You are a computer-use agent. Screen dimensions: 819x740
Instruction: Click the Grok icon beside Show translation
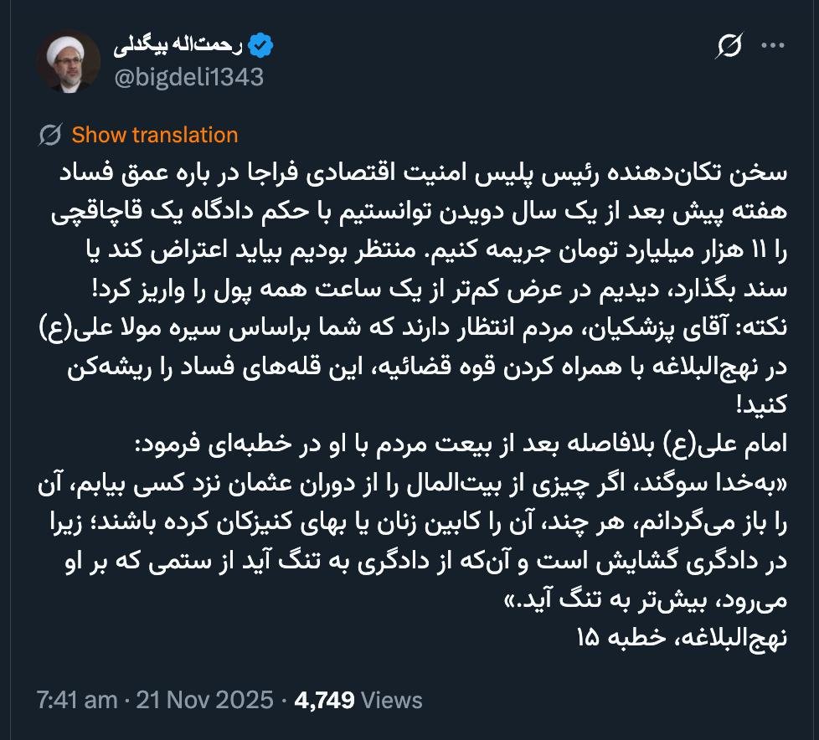(50, 135)
